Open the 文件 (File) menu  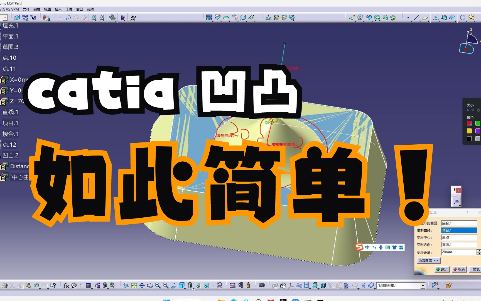point(26,9)
